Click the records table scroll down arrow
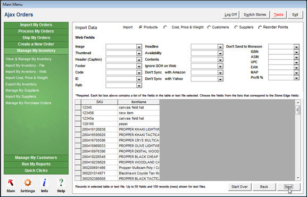The height and width of the screenshot is (197, 307). [x=298, y=178]
